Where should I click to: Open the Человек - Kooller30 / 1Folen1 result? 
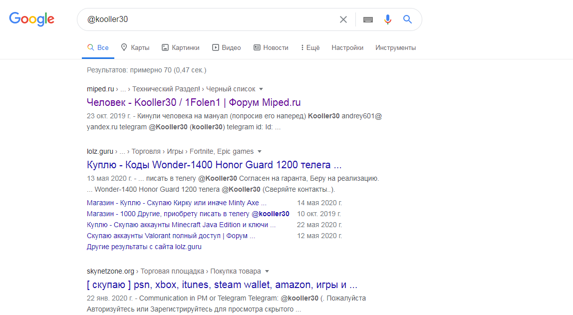tap(194, 102)
